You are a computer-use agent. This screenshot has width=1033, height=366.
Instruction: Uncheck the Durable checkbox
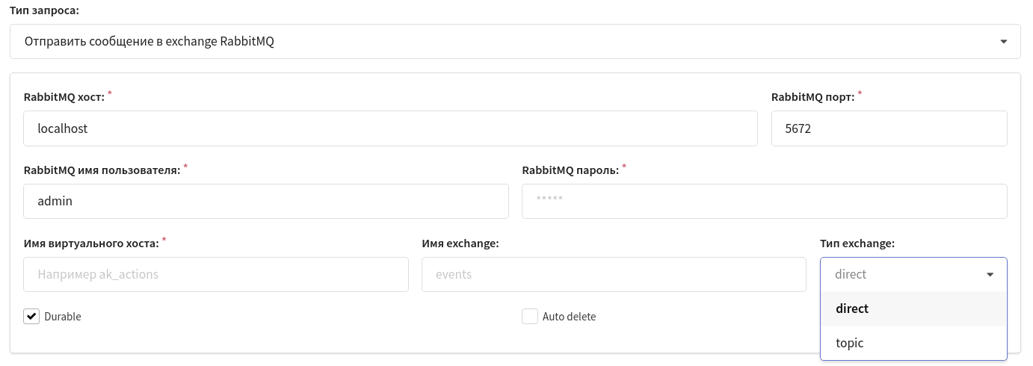click(31, 316)
